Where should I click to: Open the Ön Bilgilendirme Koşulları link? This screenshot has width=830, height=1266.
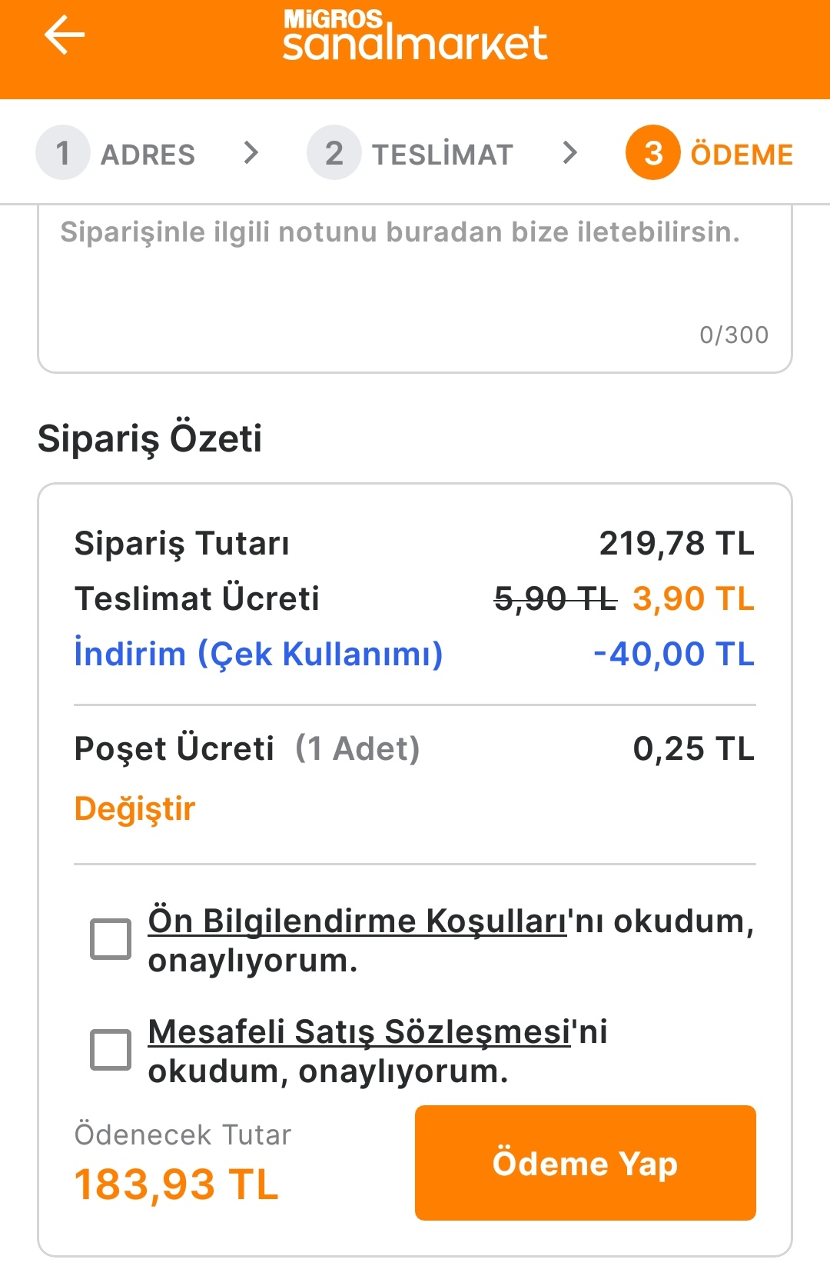357,921
